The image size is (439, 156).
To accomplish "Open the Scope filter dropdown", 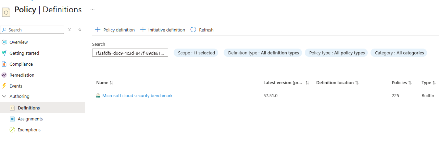I will tap(196, 53).
